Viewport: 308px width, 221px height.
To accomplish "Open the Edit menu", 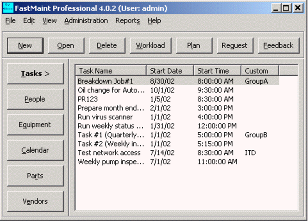I will coord(29,21).
